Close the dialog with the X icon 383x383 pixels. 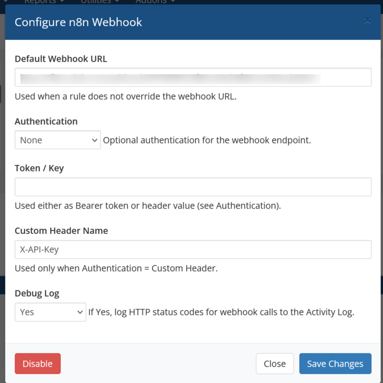coord(367,20)
